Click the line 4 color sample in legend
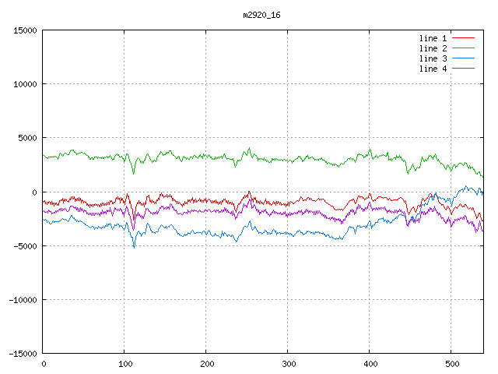The image size is (498, 374). (463, 69)
